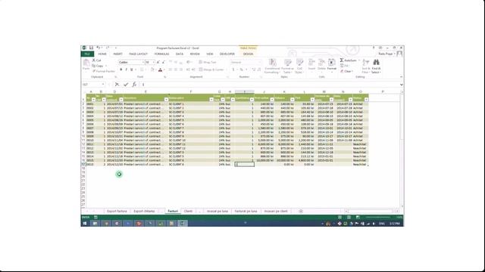
Task: Add a new sheet with the plus button
Action: pos(301,212)
